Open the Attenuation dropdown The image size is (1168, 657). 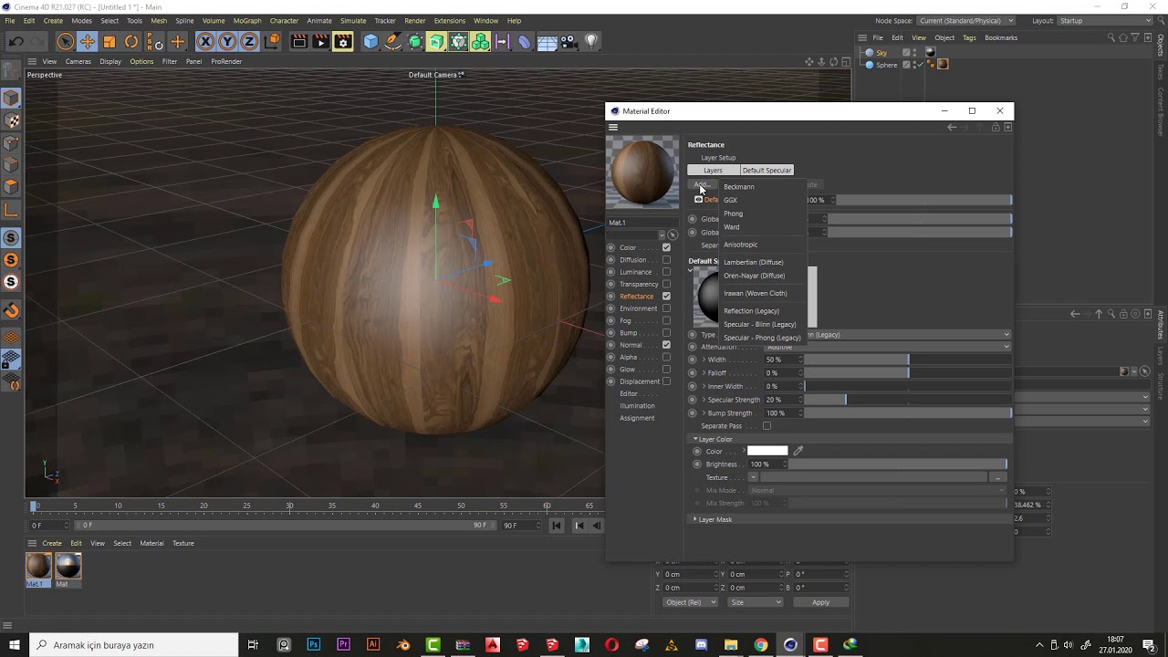(x=887, y=347)
